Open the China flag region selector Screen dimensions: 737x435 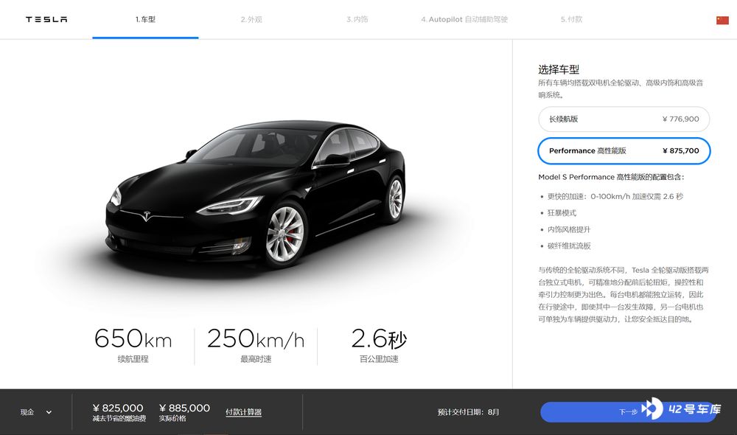(x=722, y=20)
